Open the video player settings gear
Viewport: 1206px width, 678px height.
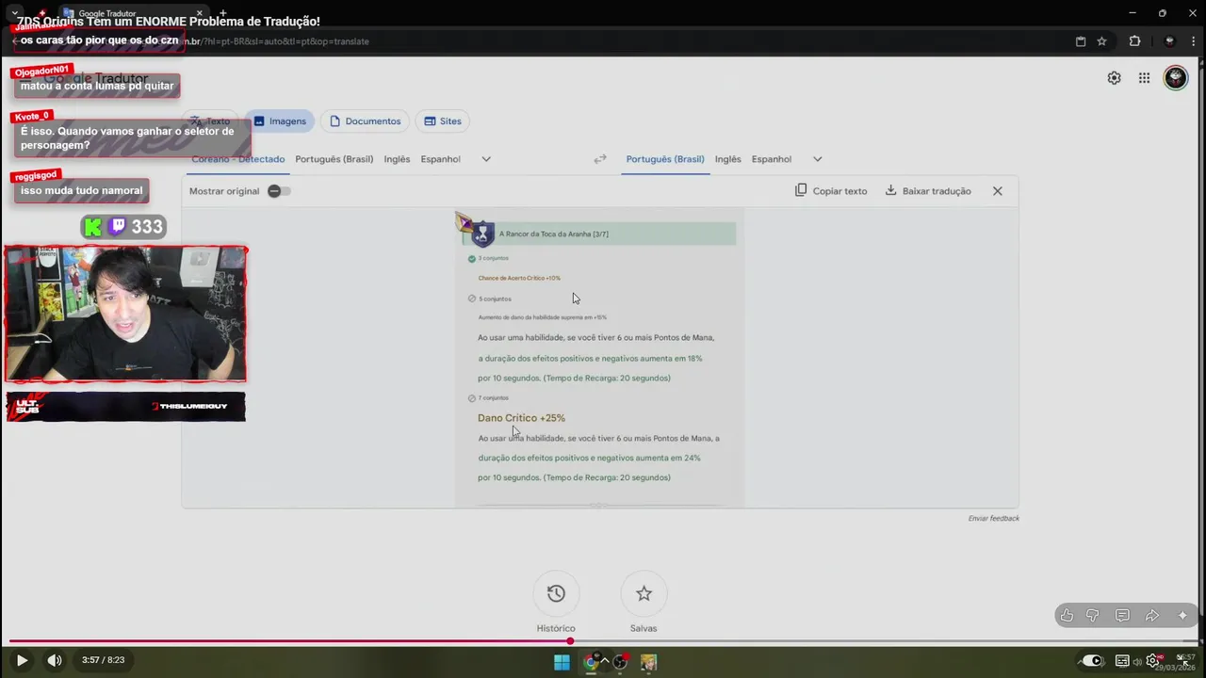1152,660
